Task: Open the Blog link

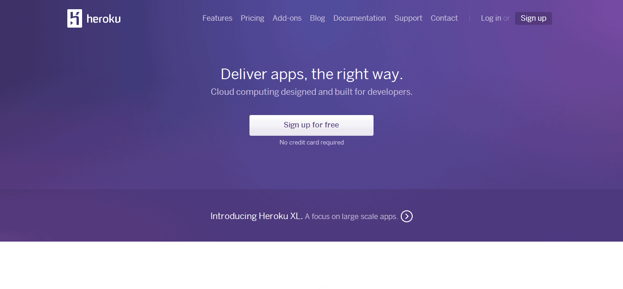Action: click(x=317, y=18)
